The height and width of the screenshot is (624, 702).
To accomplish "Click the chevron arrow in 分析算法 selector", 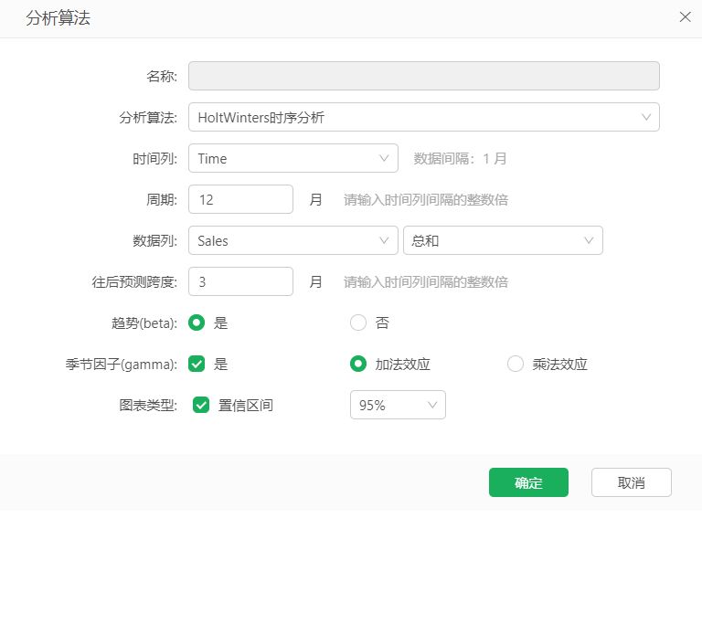I will (646, 117).
